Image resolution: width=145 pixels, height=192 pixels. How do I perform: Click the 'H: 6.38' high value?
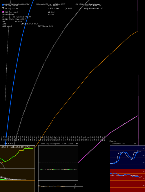tap(51, 12)
